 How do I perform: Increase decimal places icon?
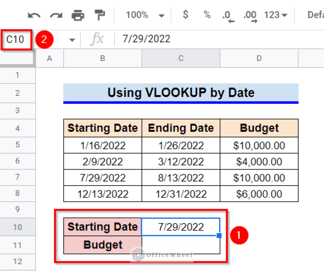[x=250, y=16]
